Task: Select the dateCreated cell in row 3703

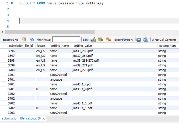Action: click(x=60, y=113)
